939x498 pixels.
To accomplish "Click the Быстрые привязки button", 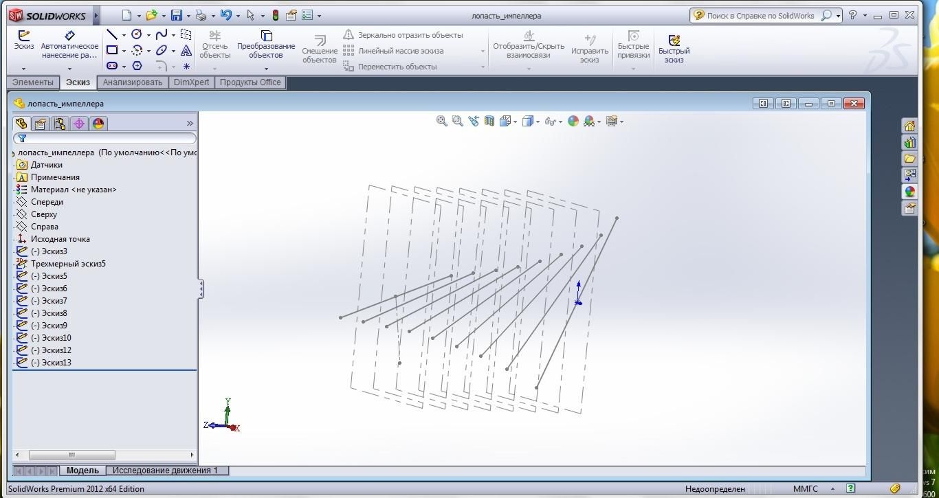I will click(x=633, y=45).
